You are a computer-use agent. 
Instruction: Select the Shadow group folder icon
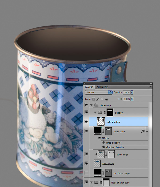click(100, 113)
